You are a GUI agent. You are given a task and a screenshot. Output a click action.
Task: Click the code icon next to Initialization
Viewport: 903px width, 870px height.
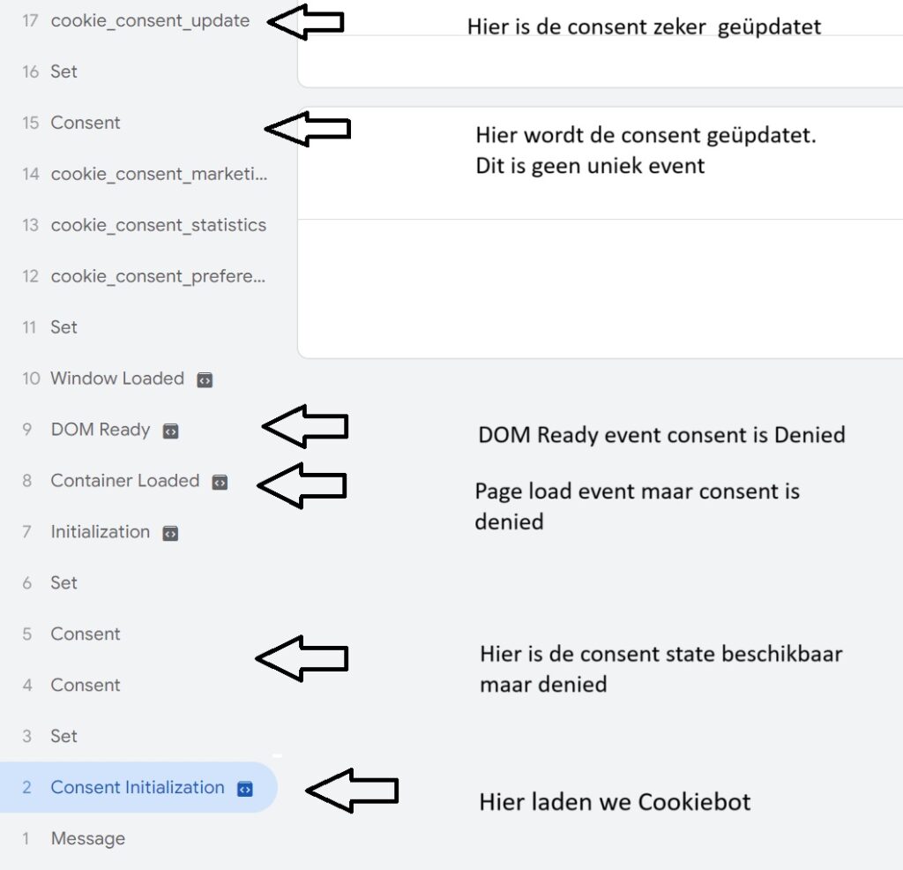pyautogui.click(x=171, y=534)
